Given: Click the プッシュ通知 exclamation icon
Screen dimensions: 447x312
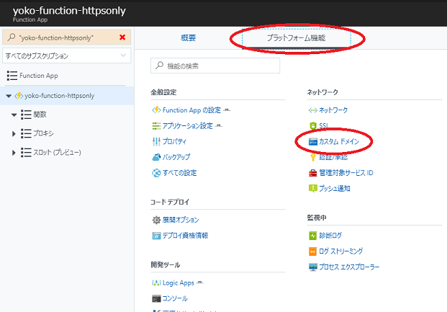Looking at the screenshot, I should click(312, 188).
